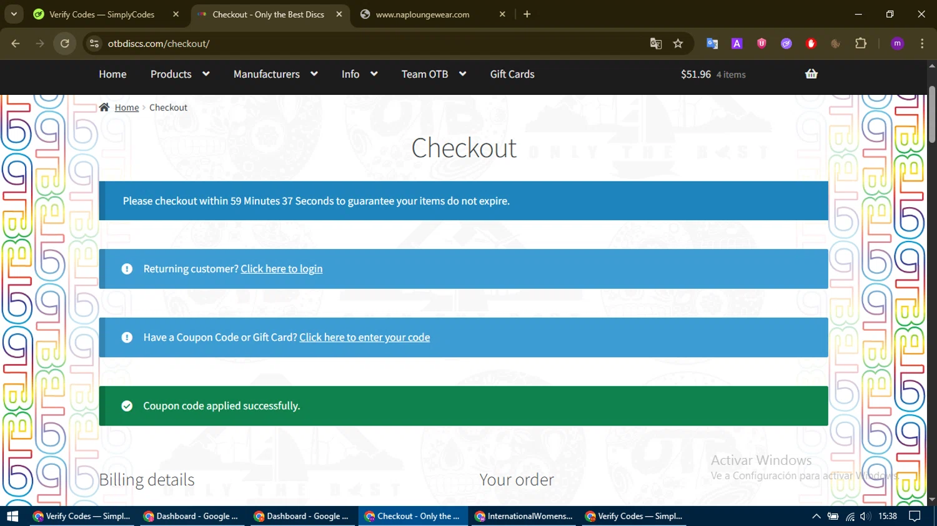This screenshot has height=526, width=937.
Task: Click the 15:38 taskbar clock
Action: coord(888,516)
